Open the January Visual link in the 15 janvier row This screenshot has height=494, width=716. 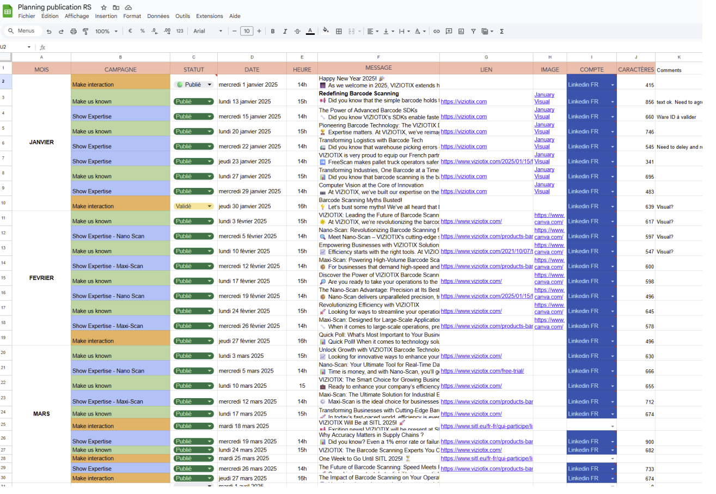point(544,113)
